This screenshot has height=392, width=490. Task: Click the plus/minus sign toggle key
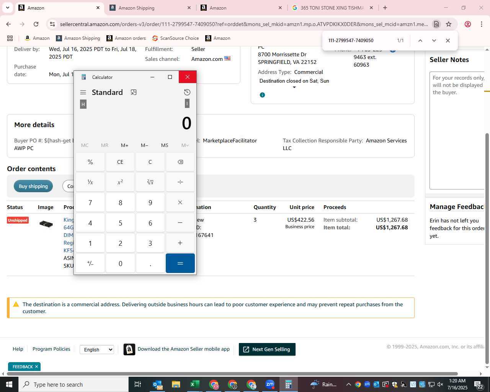pyautogui.click(x=90, y=263)
